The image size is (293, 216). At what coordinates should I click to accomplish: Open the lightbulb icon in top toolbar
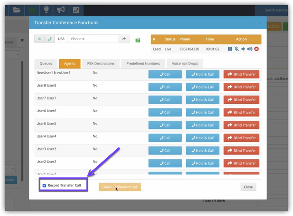tap(46, 10)
